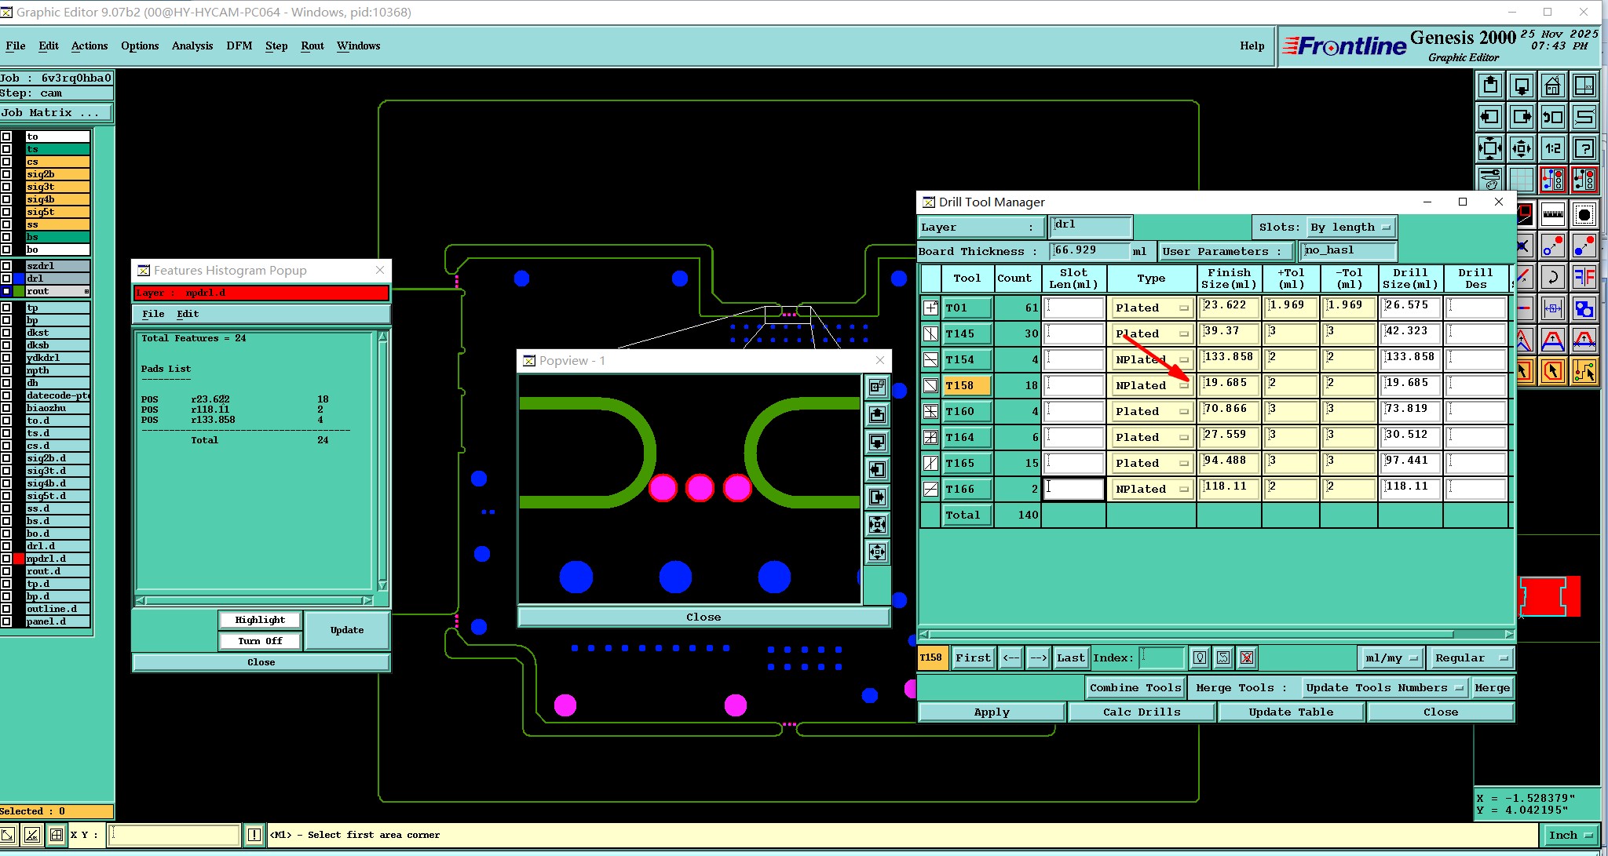Click the red X icon beside Index field
1608x856 pixels.
[1247, 657]
